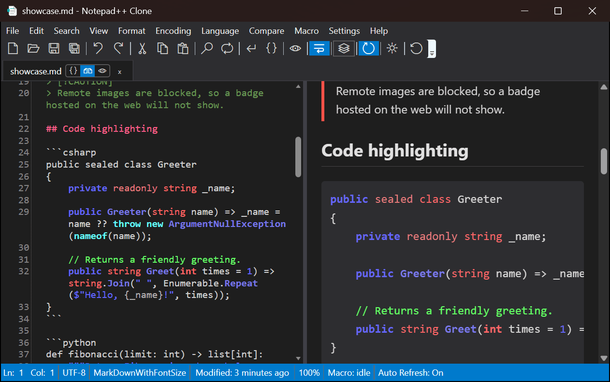Save the file with the single floppy icon
The image size is (610, 382).
coord(54,48)
